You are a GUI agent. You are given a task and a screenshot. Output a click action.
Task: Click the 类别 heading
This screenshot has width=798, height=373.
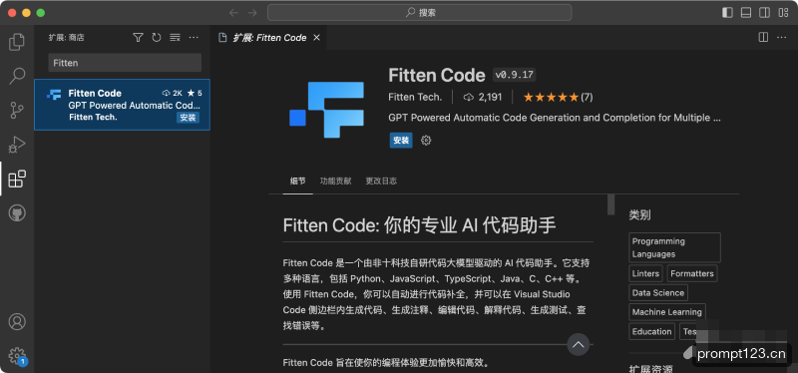(639, 214)
